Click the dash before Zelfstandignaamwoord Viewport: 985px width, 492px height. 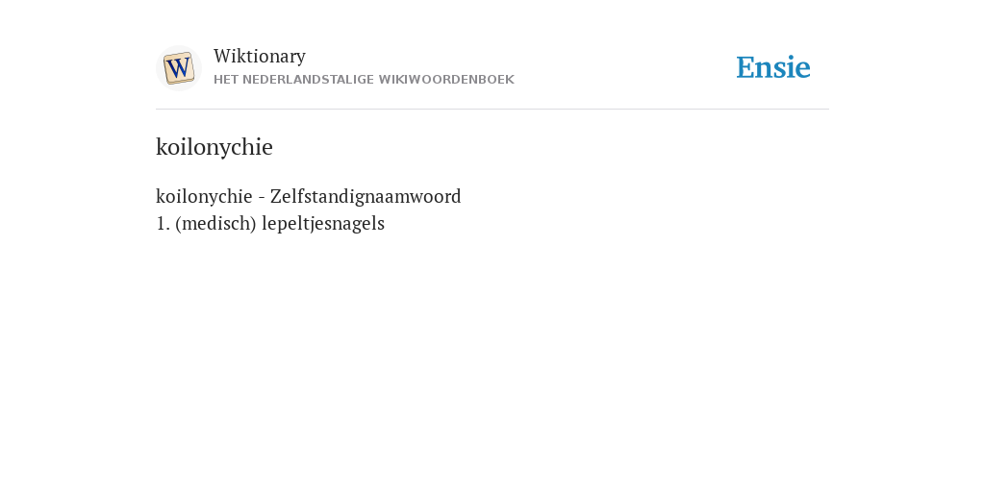262,197
